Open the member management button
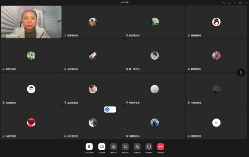 (x=137, y=147)
